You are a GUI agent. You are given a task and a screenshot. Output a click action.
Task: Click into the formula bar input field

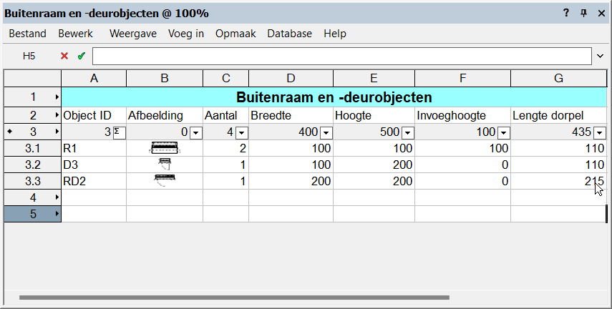pyautogui.click(x=342, y=56)
